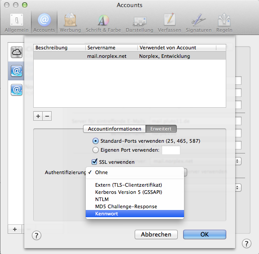
Task: Remove selected SMTP server with minus button
Action: [x=47, y=116]
